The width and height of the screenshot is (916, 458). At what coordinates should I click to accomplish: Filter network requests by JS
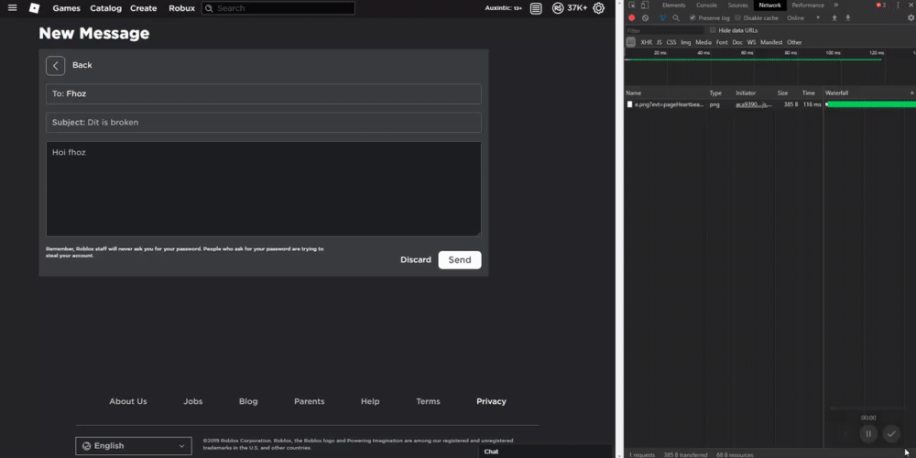659,43
